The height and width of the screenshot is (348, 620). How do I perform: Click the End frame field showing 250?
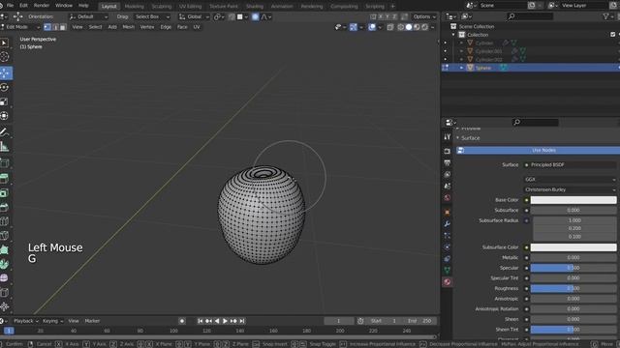click(419, 321)
